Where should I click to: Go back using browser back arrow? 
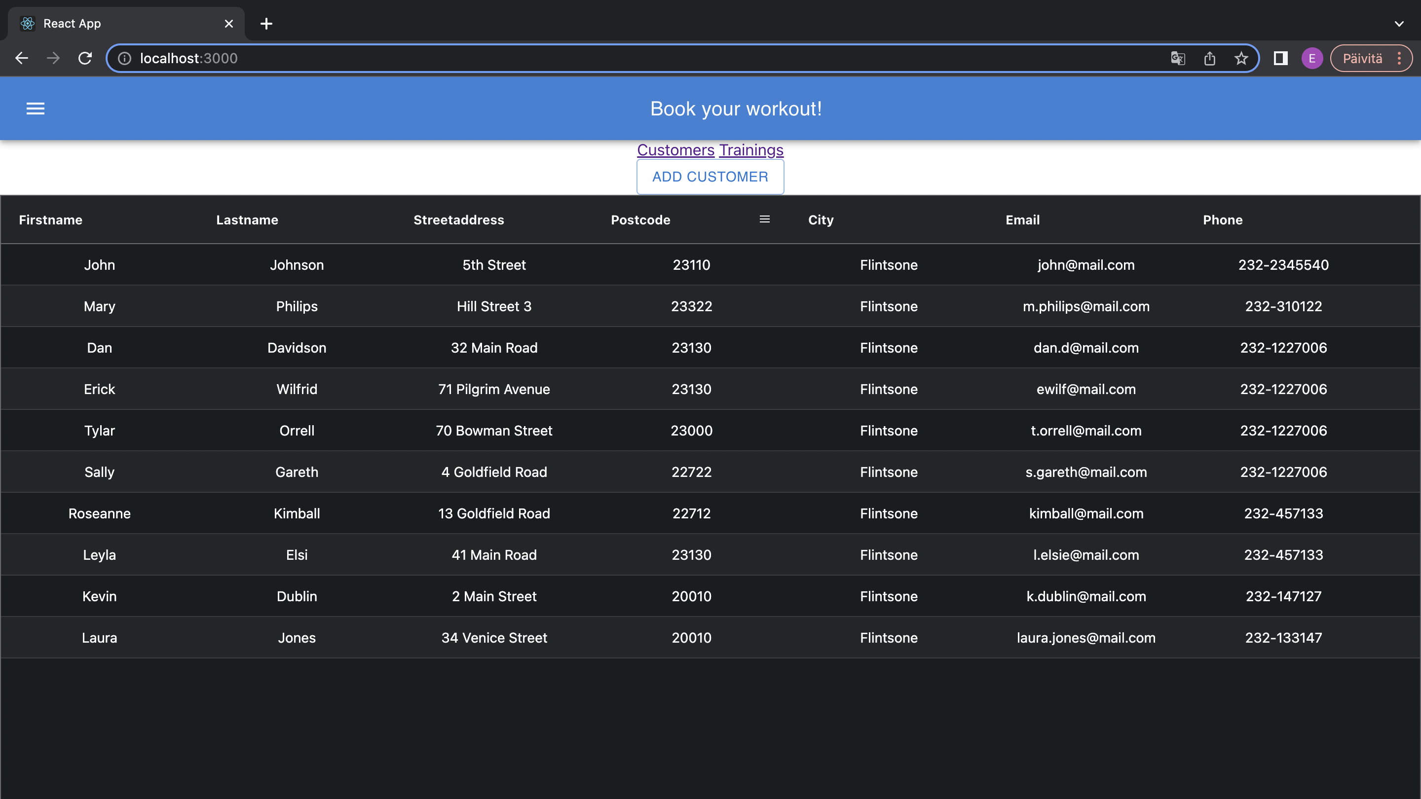(x=22, y=59)
